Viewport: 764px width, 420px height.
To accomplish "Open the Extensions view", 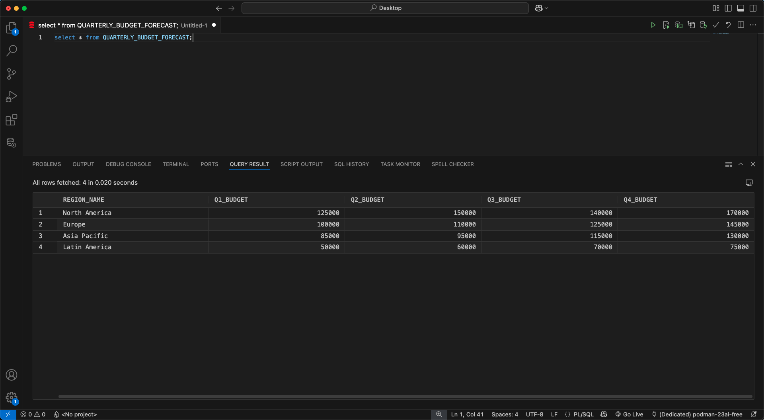I will (x=12, y=120).
